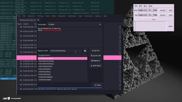Viewport: 182px width, 102px height.
Task: Click the stopwatch lap log text area
Action: point(151,26)
